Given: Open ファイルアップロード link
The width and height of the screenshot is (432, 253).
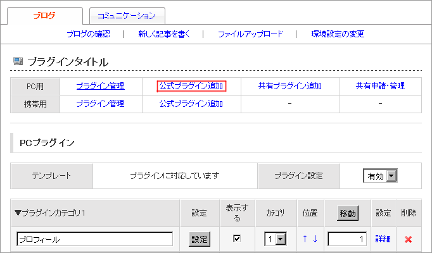Looking at the screenshot, I should (250, 34).
